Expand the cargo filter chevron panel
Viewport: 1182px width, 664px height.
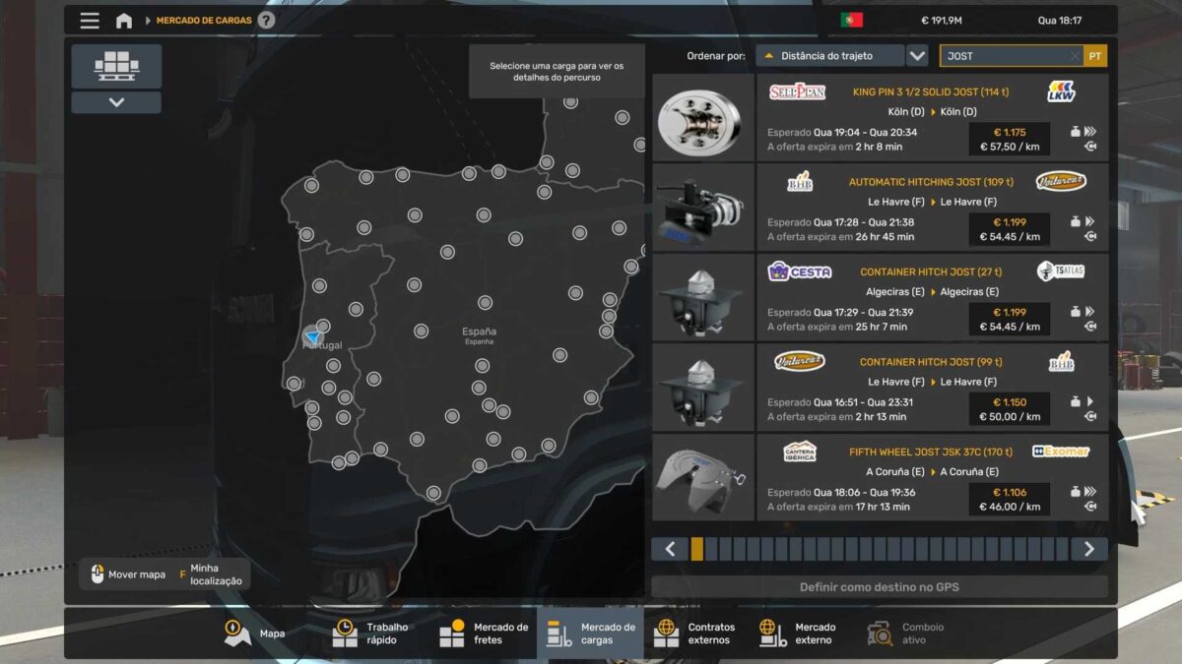(x=116, y=102)
